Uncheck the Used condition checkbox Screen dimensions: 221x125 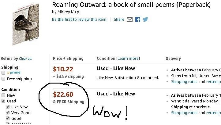click(x=3, y=101)
